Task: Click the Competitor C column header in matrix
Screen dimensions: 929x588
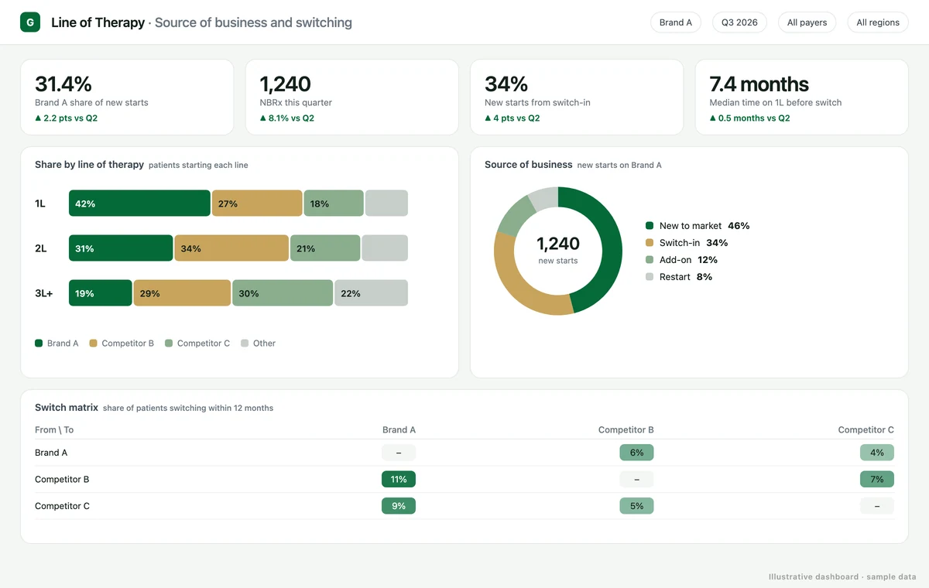Action: [866, 429]
